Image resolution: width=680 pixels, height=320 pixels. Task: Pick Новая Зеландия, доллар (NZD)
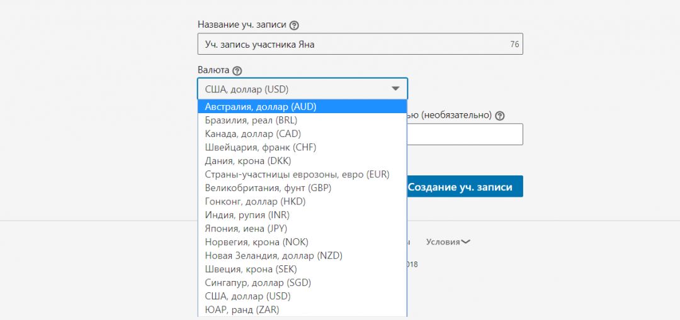[302, 255]
